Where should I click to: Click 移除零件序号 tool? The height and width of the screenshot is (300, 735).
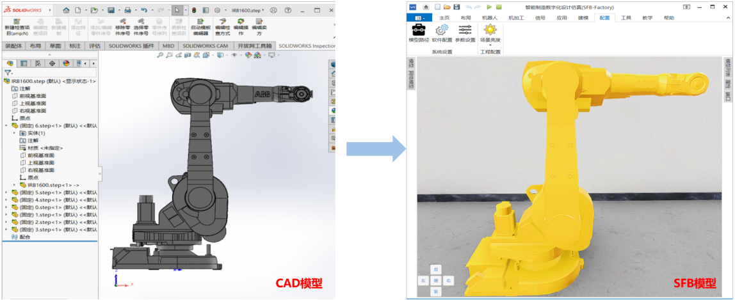point(124,27)
